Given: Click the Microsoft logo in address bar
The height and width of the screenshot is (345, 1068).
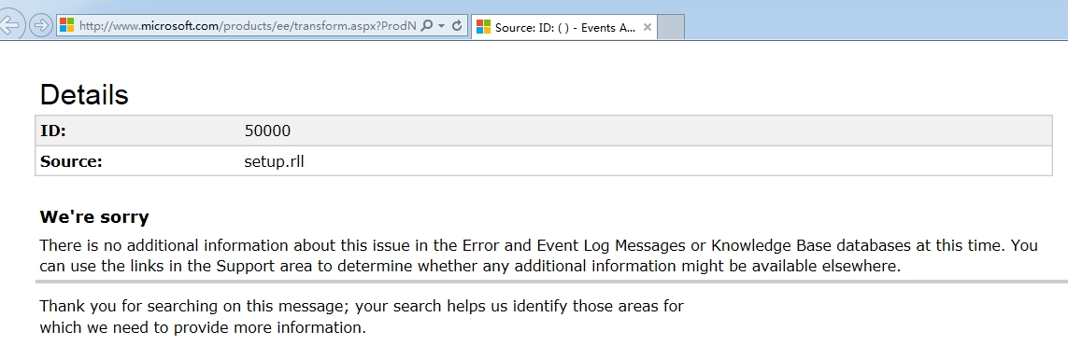Looking at the screenshot, I should [x=66, y=26].
